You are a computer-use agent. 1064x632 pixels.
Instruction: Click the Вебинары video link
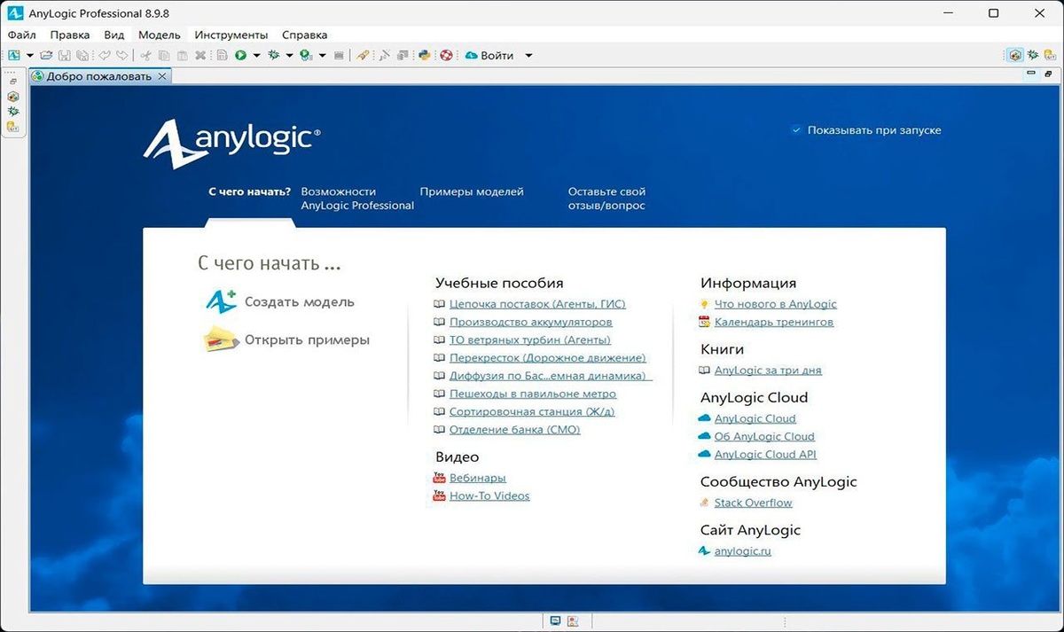click(477, 478)
